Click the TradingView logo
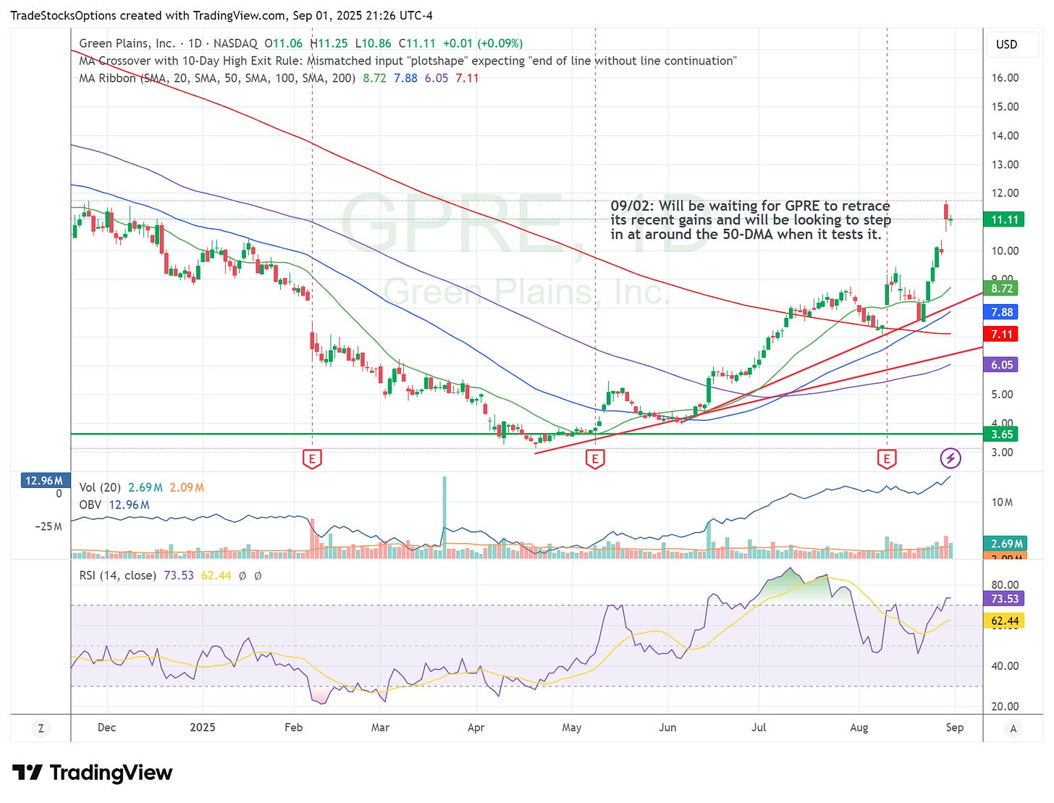This screenshot has width=1054, height=803. (x=93, y=773)
